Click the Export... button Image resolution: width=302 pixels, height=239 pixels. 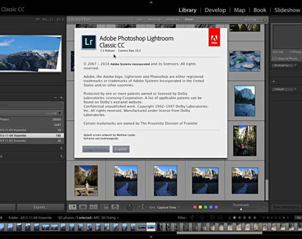(40, 207)
